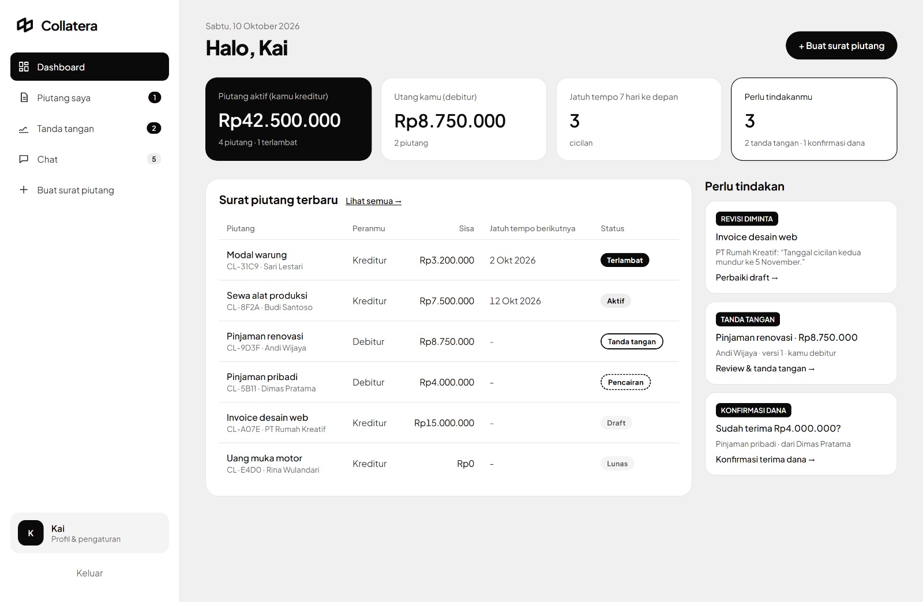Viewport: 923px width, 602px height.
Task: Click the Collatera logo icon
Action: coord(25,25)
